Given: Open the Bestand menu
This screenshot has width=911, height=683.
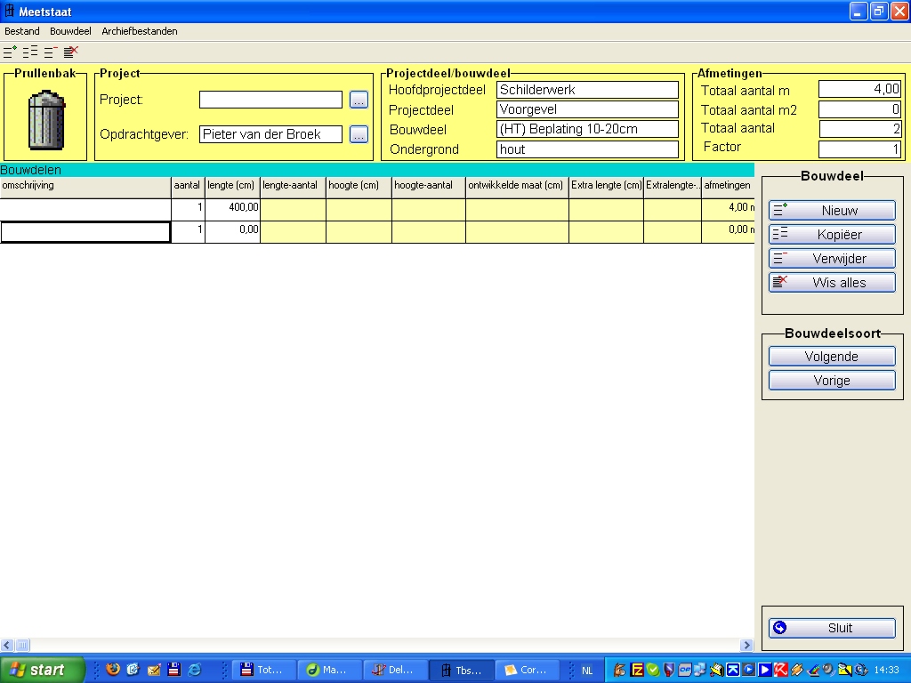Looking at the screenshot, I should click(22, 31).
